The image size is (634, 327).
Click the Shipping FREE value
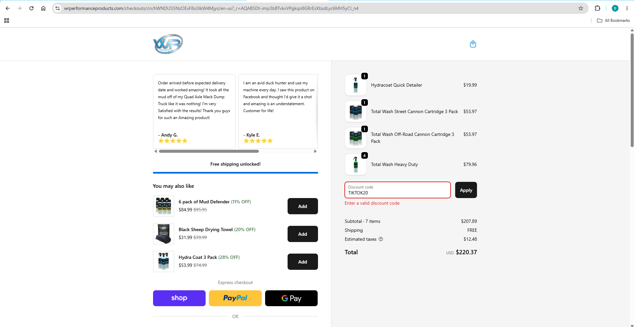[472, 230]
